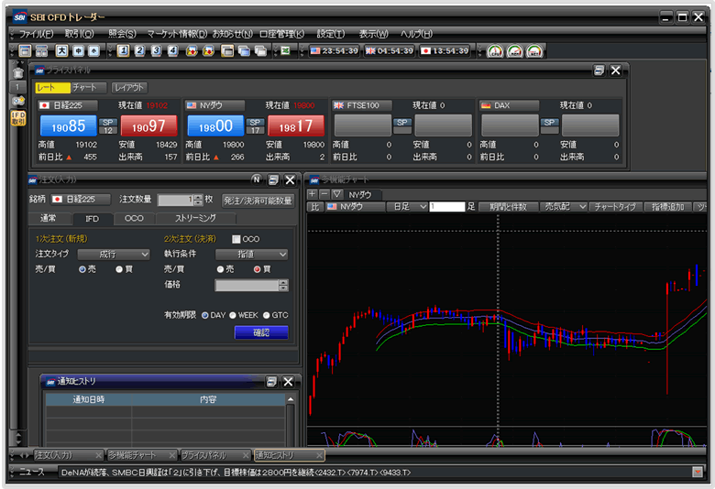Image resolution: width=715 pixels, height=489 pixels.
Task: Select 売 radio for 1次注文
Action: (82, 269)
